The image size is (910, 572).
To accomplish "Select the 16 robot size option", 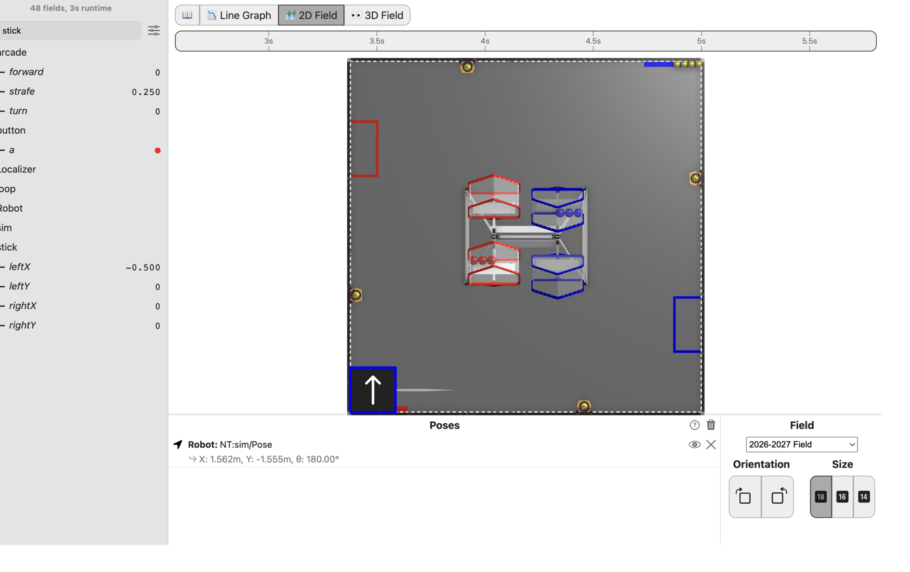I will click(x=842, y=497).
